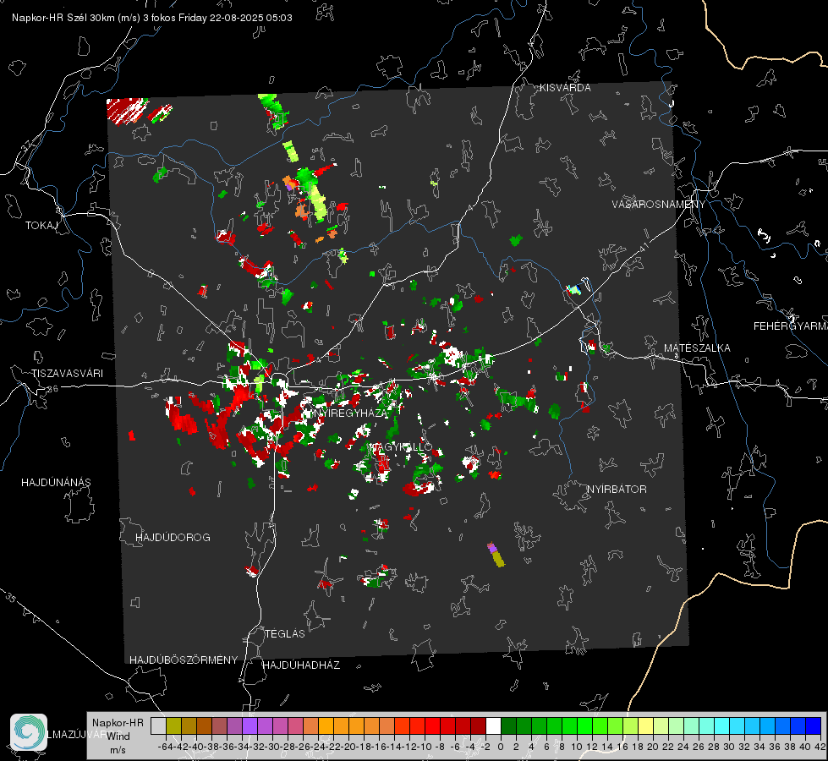Select the orange swatch between -24 and -22
Viewport: 828px width, 761px height.
(x=326, y=725)
